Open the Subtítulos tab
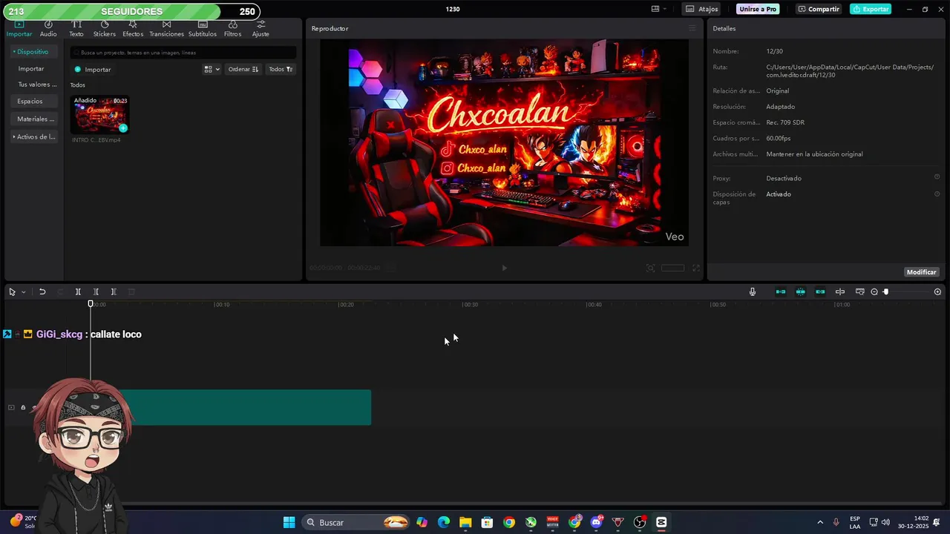This screenshot has height=534, width=950. pyautogui.click(x=203, y=29)
